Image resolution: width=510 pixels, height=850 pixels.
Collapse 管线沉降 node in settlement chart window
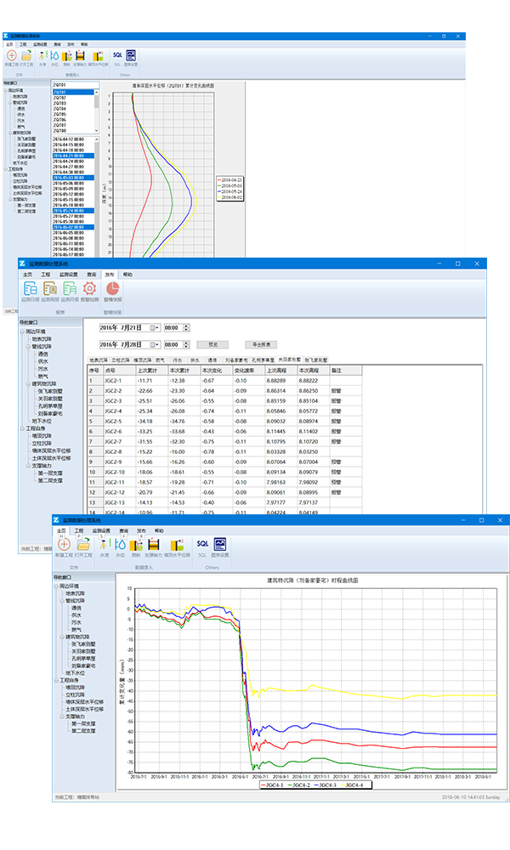[x=62, y=601]
